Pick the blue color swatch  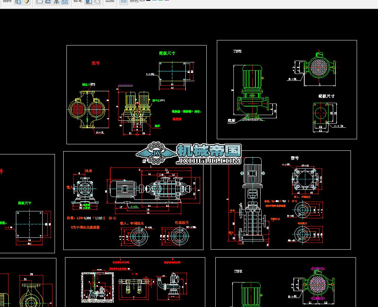(154, 0)
